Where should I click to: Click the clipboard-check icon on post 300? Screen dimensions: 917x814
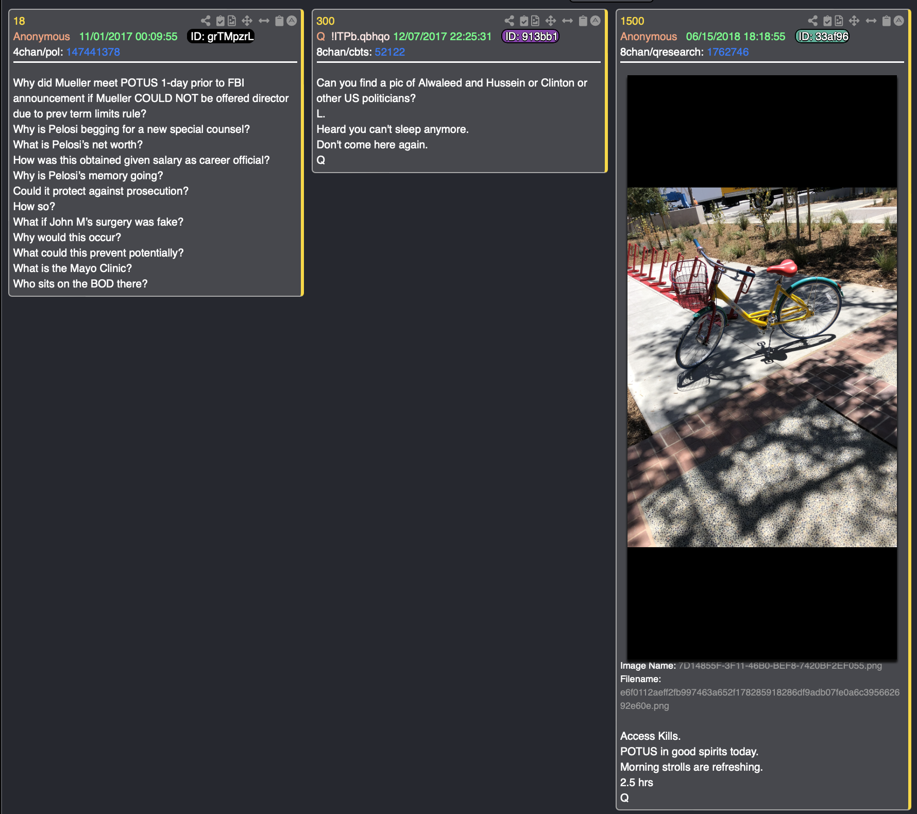(x=524, y=21)
